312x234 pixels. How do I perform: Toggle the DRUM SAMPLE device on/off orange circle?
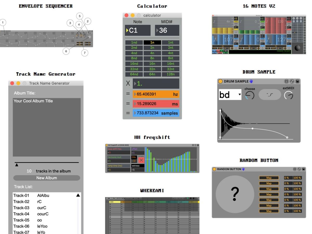pyautogui.click(x=220, y=81)
